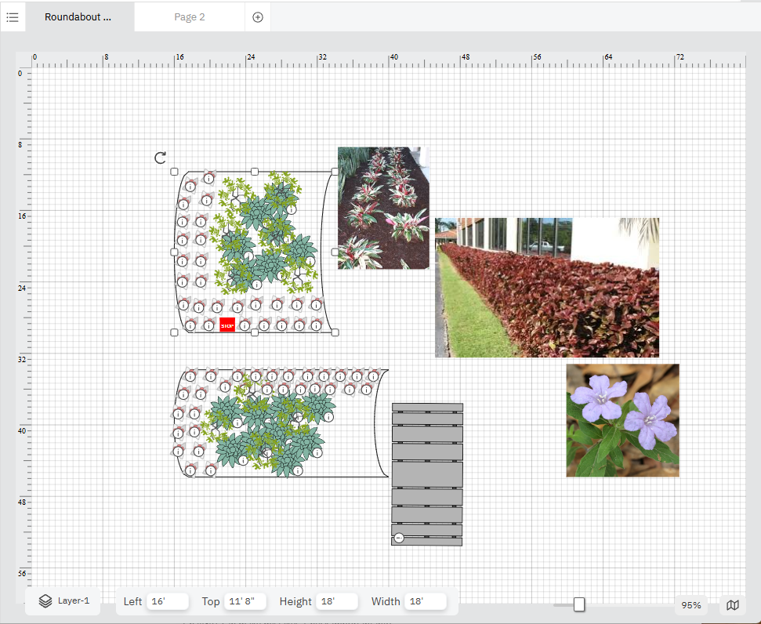The height and width of the screenshot is (624, 761).
Task: Edit the Top field showing 11' 8"
Action: pyautogui.click(x=245, y=601)
